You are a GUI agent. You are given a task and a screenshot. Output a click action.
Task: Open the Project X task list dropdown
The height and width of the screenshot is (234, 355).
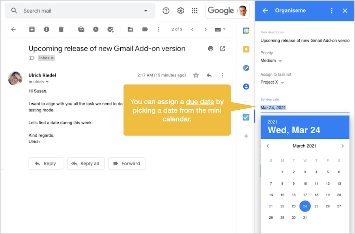coord(282,82)
